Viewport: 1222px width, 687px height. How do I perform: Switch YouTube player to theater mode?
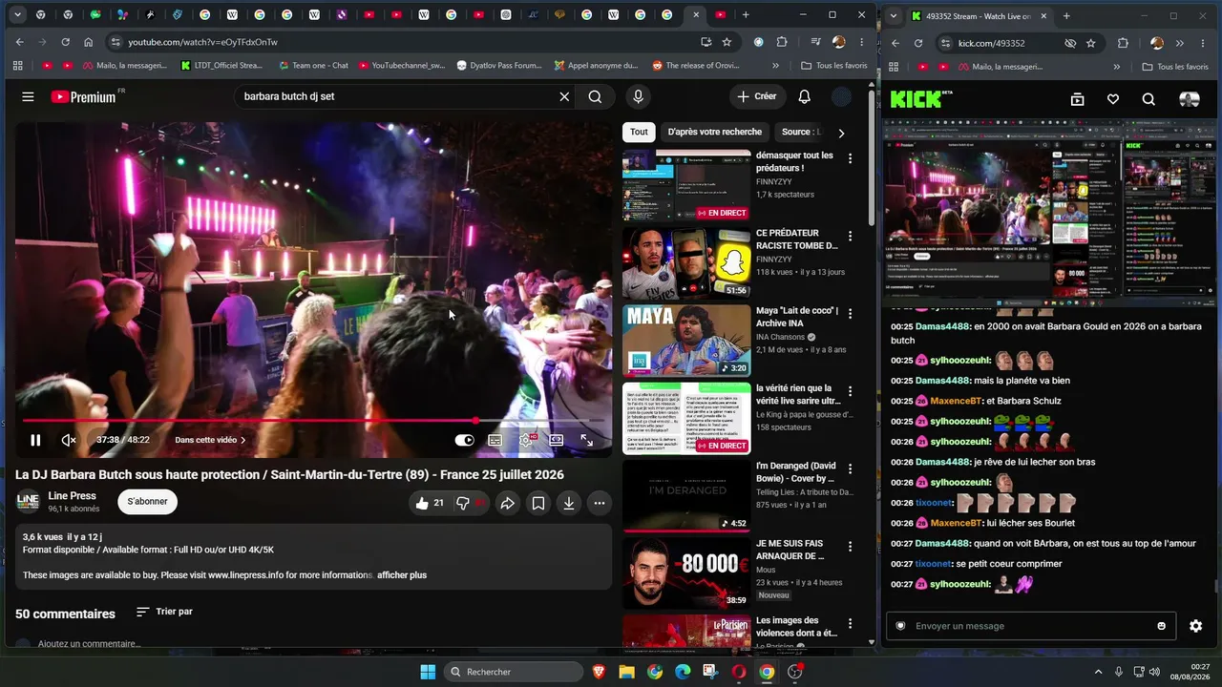tap(556, 440)
